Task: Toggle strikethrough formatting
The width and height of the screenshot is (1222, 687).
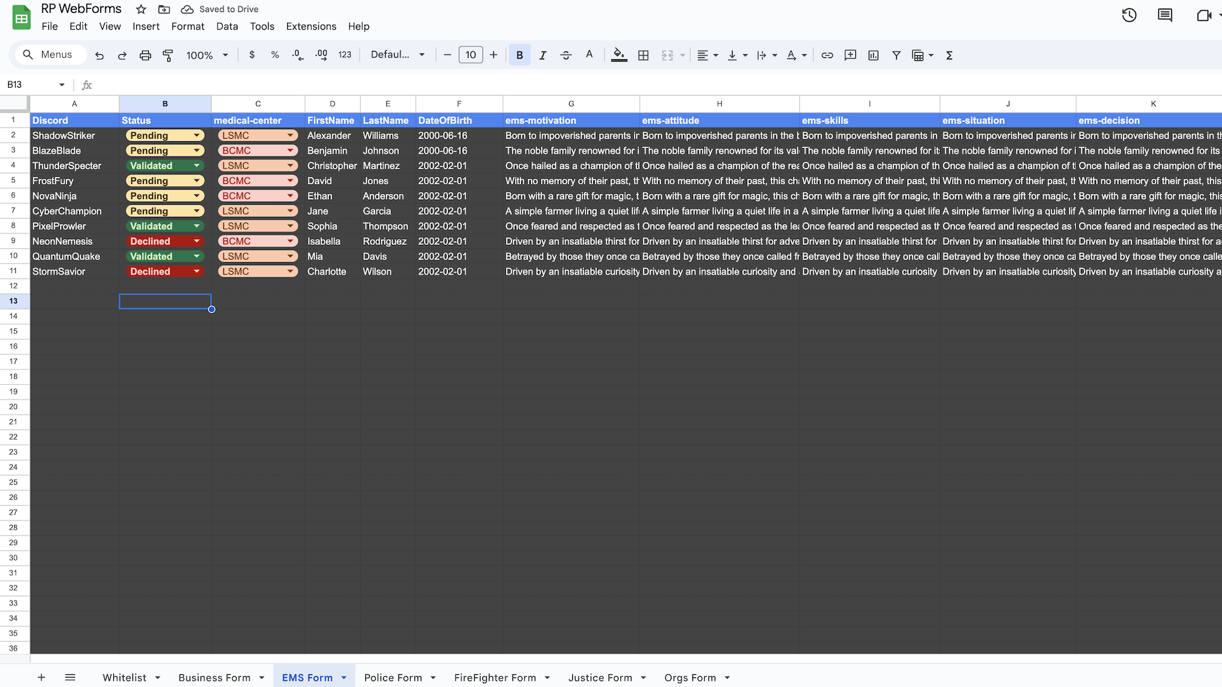Action: tap(565, 55)
